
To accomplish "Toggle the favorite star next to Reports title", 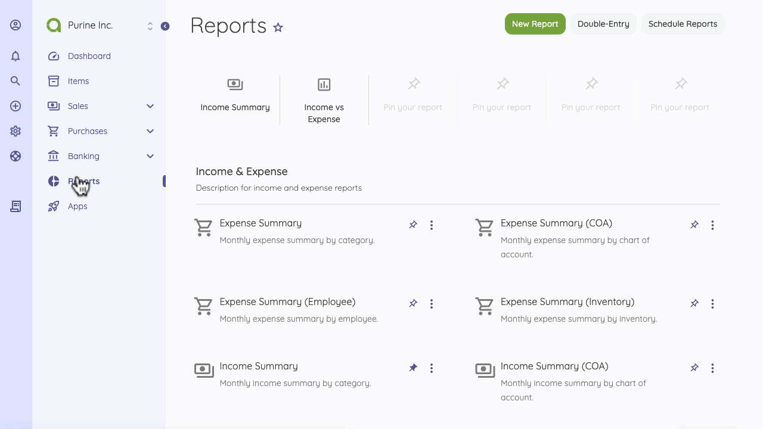I will [278, 27].
